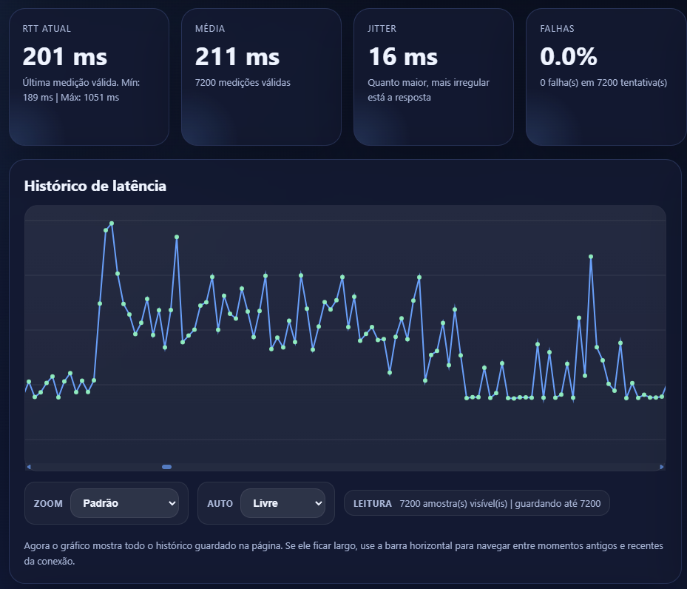Click the right arrow of the chart scrollbar

click(662, 467)
